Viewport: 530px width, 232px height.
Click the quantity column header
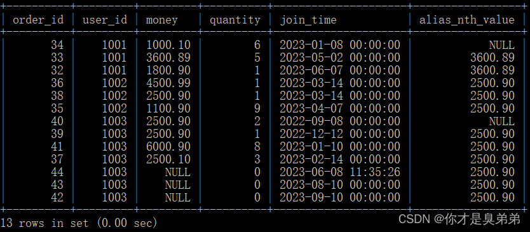pyautogui.click(x=235, y=20)
